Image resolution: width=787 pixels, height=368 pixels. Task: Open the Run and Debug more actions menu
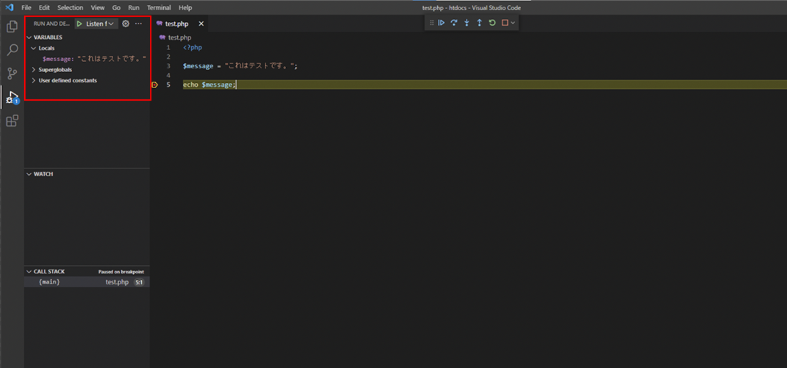[x=139, y=24]
